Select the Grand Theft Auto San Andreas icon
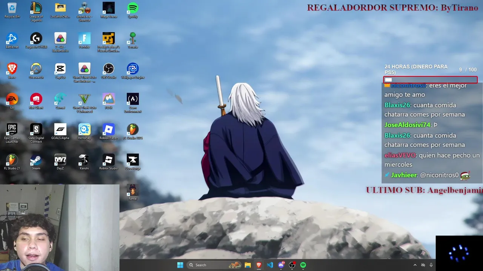Screen dimensions: 483x271 85,73
